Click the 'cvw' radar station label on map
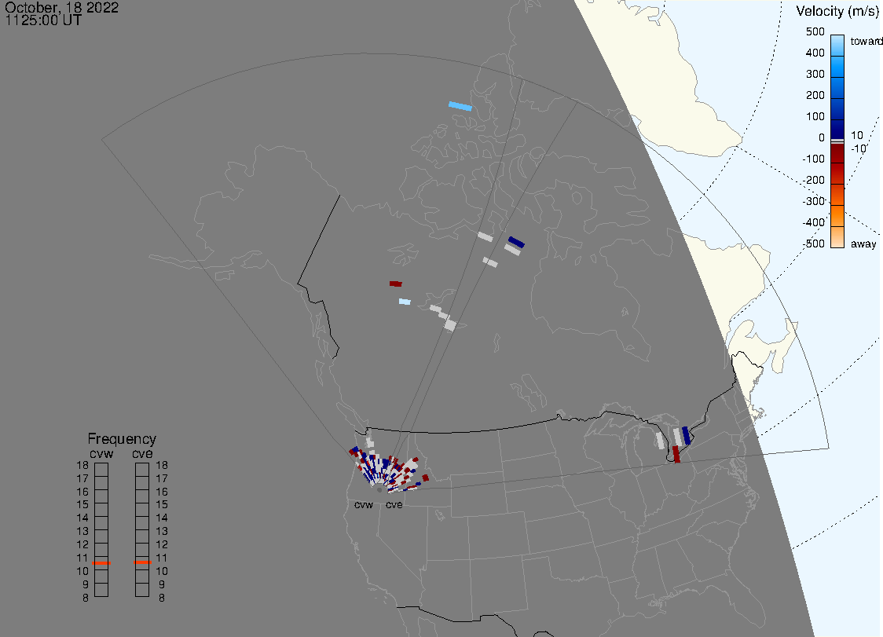Screen dimensions: 883x637 point(364,504)
